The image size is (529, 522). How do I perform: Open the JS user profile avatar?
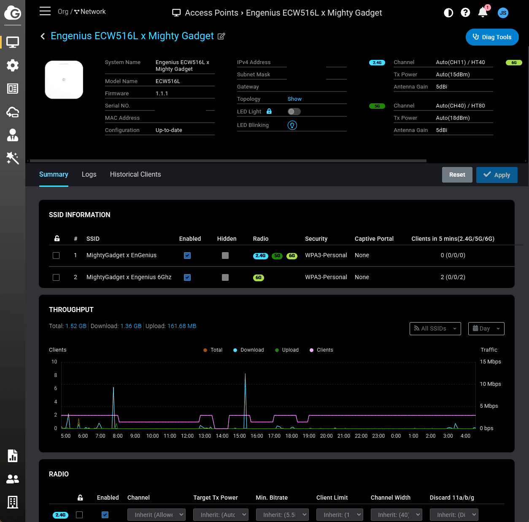click(502, 13)
